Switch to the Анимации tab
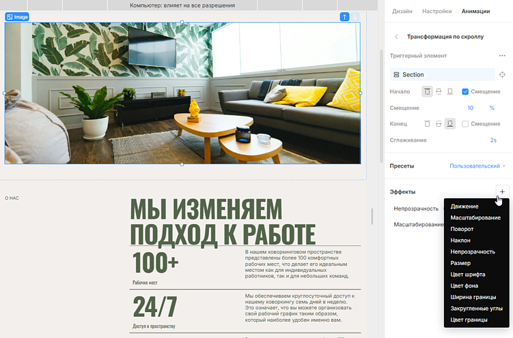 coord(475,11)
